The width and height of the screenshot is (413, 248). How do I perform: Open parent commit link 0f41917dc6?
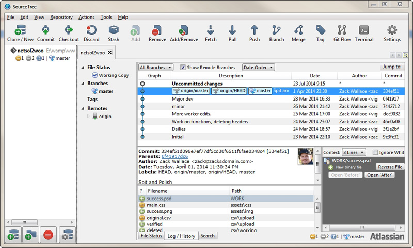175,156
